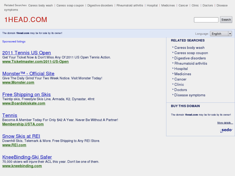Image resolution: width=235 pixels, height=176 pixels.
Task: Open the 1HEAD.COM site title
Action: (26, 20)
